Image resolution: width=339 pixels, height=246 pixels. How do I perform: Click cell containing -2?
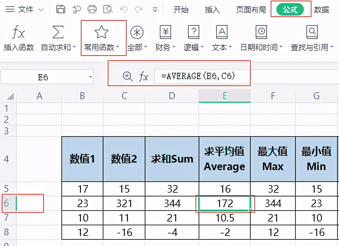(x=225, y=232)
